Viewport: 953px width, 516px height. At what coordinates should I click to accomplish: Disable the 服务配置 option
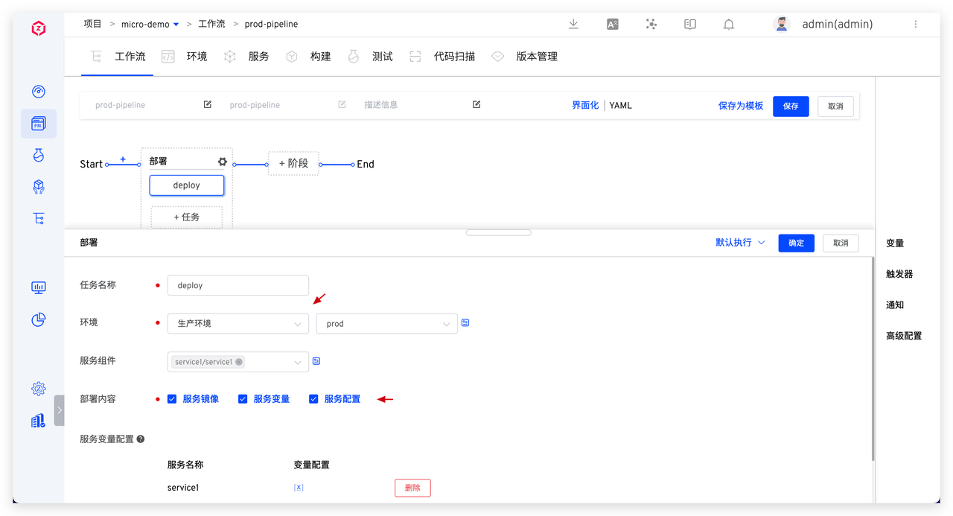313,399
